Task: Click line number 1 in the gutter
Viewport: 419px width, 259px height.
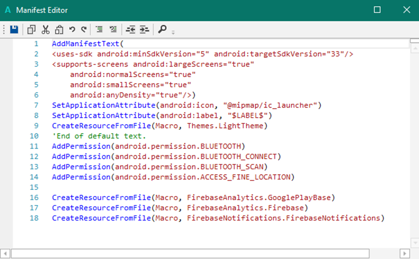Action: tap(36, 44)
